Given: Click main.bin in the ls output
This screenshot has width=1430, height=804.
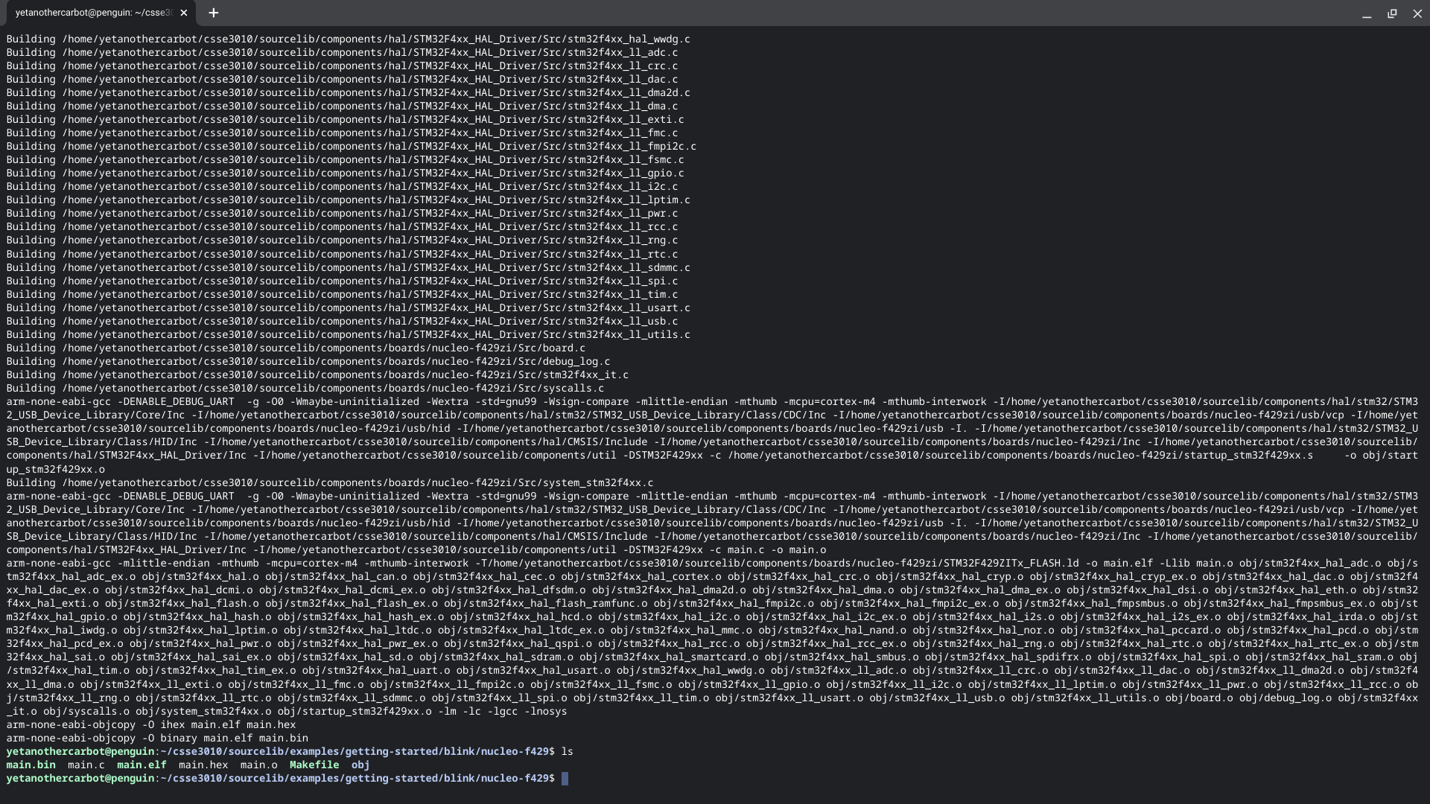Looking at the screenshot, I should click(31, 765).
